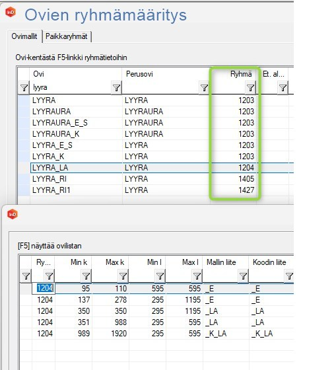Click the Ovi filter field containing lyyra
This screenshot has height=370, width=336.
tap(71, 87)
